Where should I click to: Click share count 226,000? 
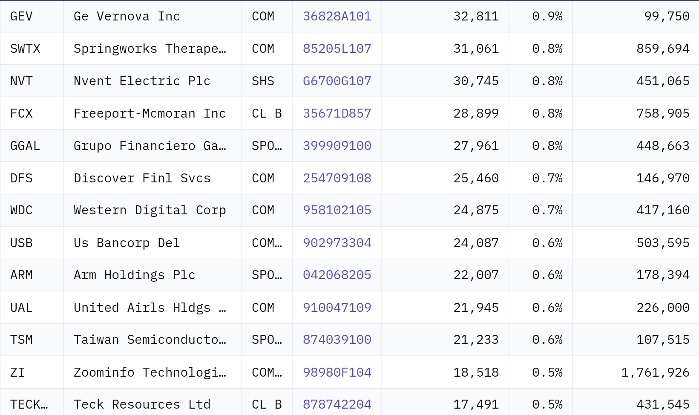click(663, 308)
